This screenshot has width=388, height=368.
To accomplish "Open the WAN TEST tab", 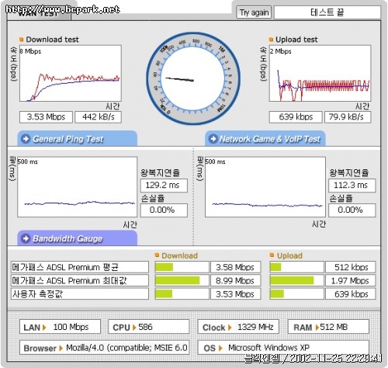I will 39,13.
